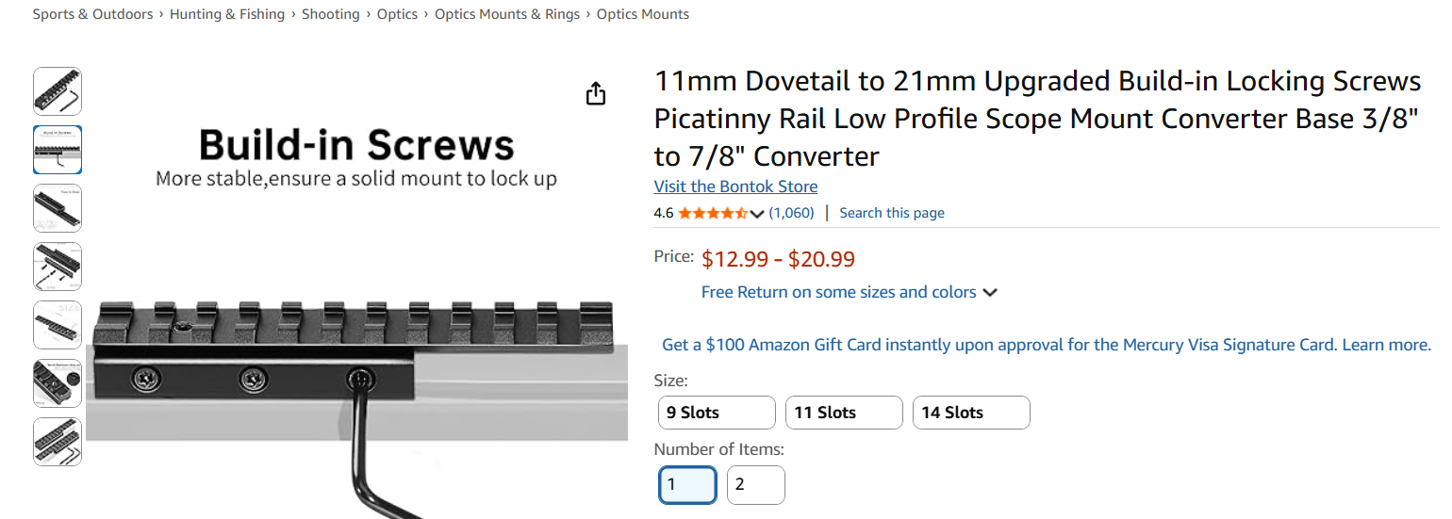The width and height of the screenshot is (1452, 519).
Task: Open the Optics breadcrumb category
Action: click(x=397, y=14)
